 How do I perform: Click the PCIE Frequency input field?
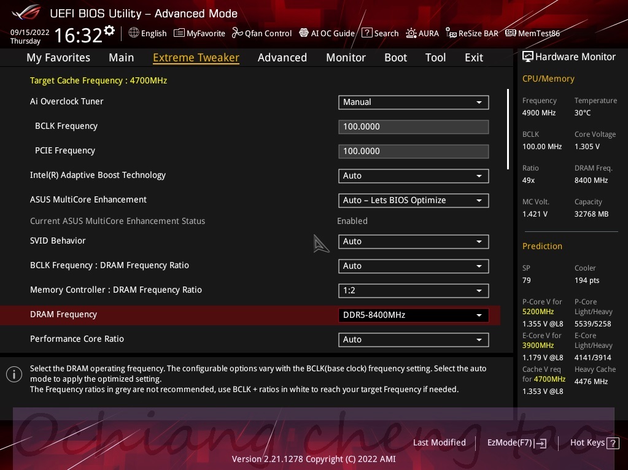point(413,152)
